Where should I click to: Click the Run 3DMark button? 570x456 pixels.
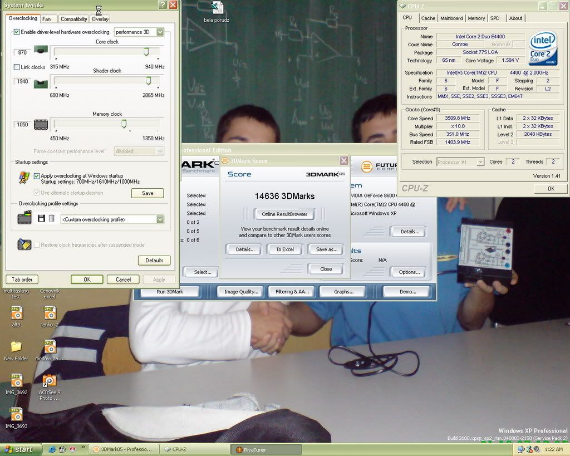point(170,292)
